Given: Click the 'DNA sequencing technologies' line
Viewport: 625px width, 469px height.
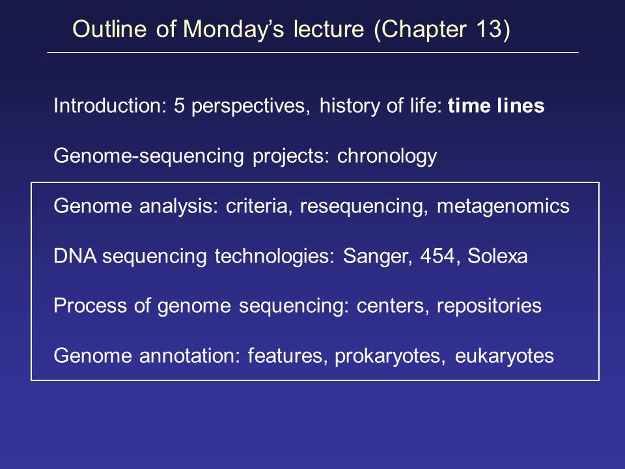Looking at the screenshot, I should [x=290, y=257].
